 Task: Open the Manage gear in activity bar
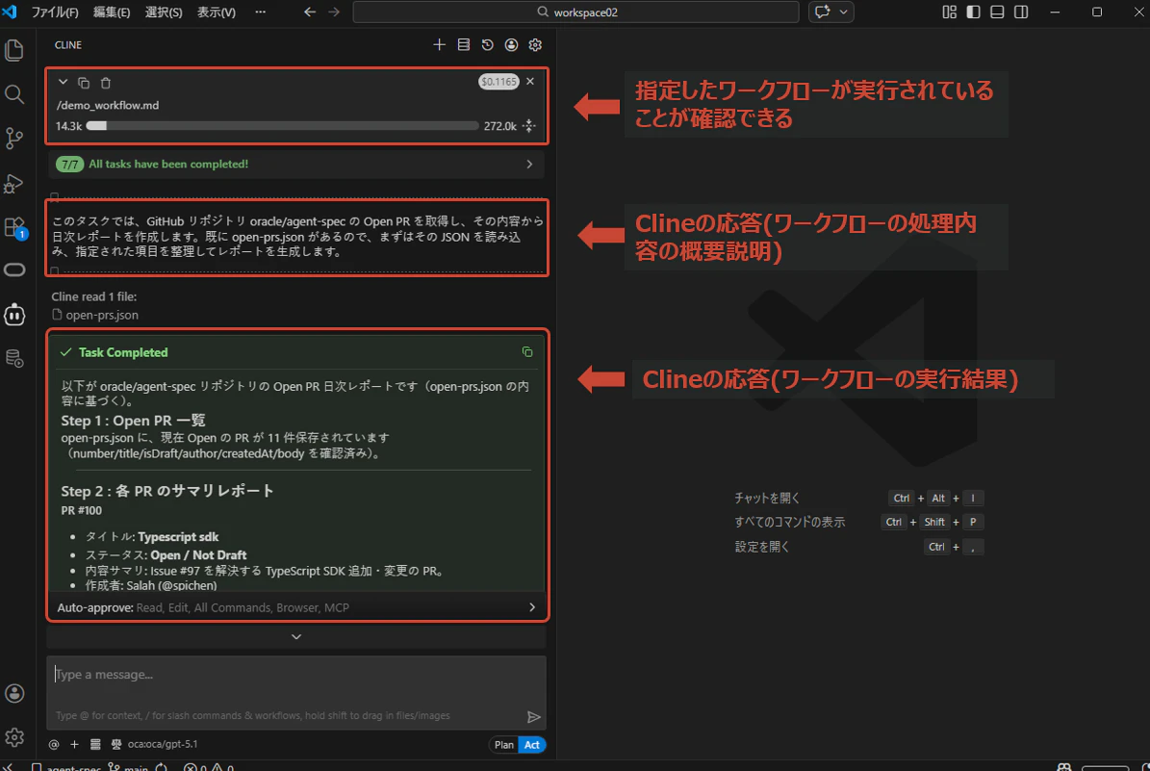pyautogui.click(x=14, y=736)
